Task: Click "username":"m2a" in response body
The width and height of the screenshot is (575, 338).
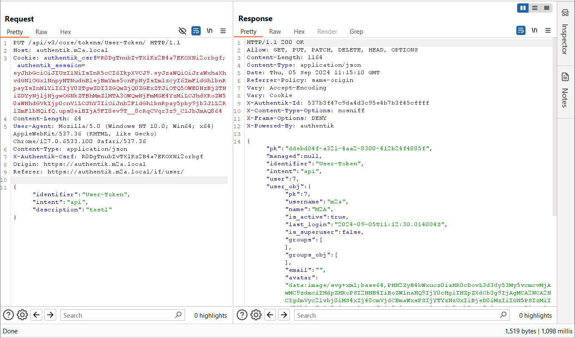Action: [x=317, y=202]
